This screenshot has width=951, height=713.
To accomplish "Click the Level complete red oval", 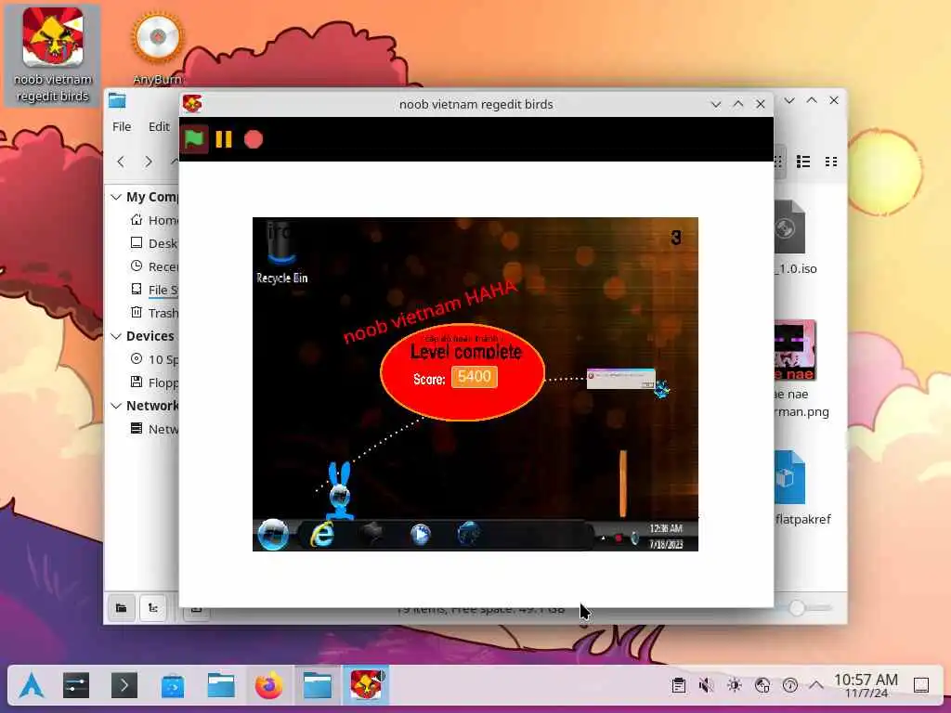I will pyautogui.click(x=462, y=372).
